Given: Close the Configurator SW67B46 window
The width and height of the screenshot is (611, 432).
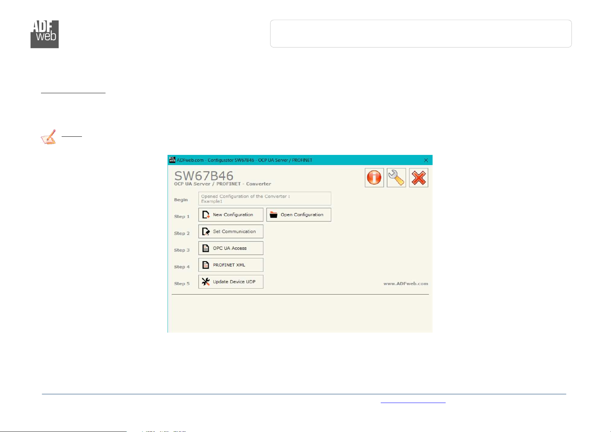Looking at the screenshot, I should point(426,160).
